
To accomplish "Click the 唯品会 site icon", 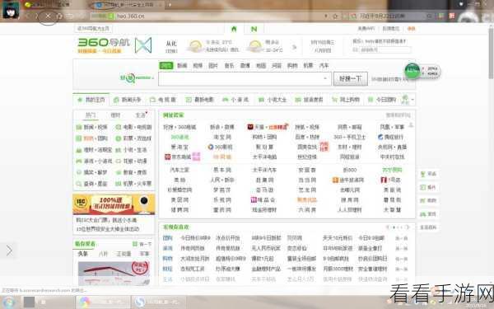I will (x=254, y=200).
